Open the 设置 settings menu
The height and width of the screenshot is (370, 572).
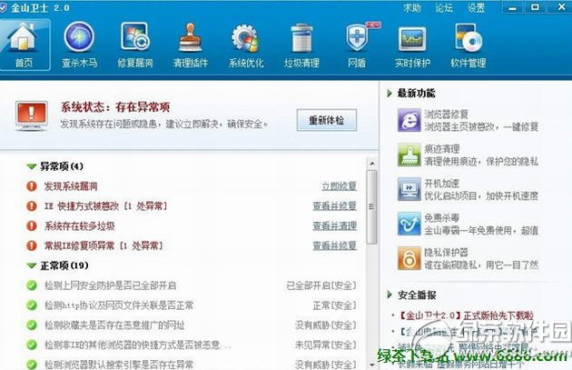coord(476,7)
